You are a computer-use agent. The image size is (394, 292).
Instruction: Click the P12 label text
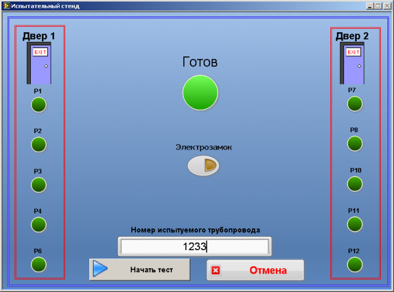pos(354,251)
